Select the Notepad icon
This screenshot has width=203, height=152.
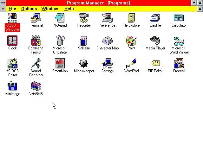point(60,18)
